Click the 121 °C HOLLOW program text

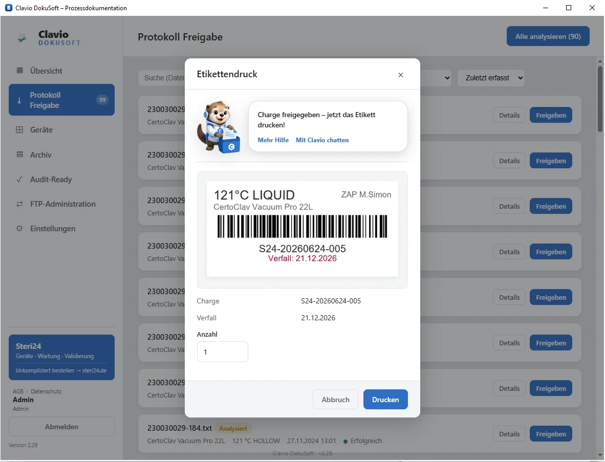[256, 441]
